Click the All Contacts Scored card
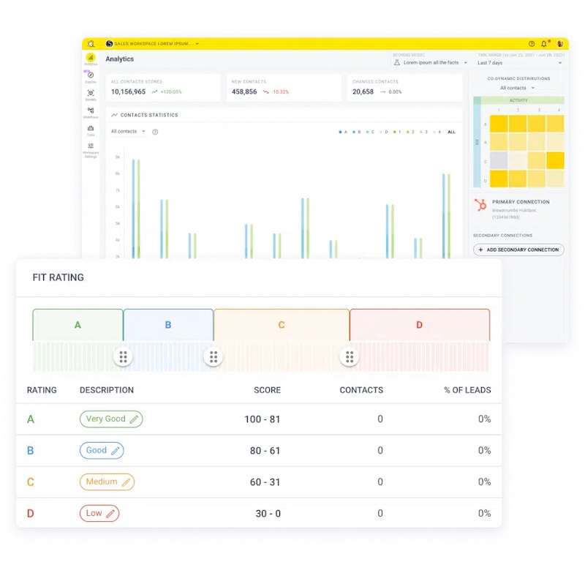The height and width of the screenshot is (565, 585). tap(163, 88)
